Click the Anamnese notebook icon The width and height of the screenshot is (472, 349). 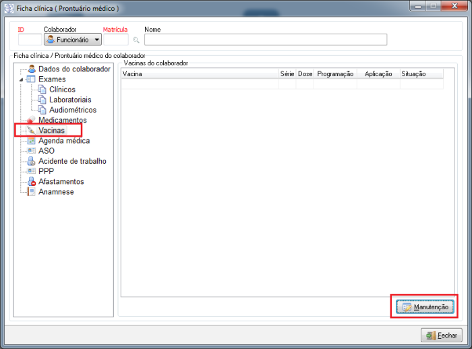32,192
